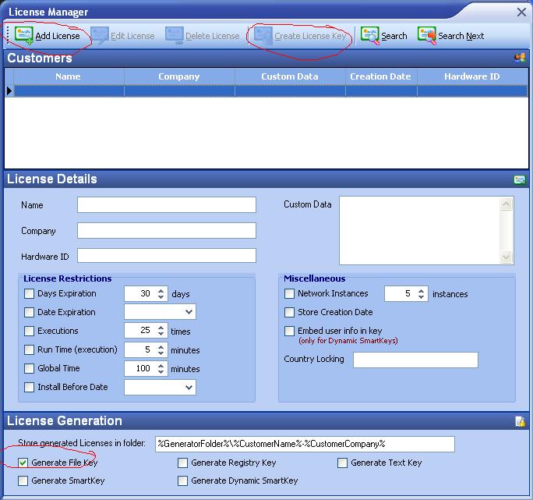Check Generate Registry Key
Image resolution: width=533 pixels, height=500 pixels.
(x=182, y=463)
